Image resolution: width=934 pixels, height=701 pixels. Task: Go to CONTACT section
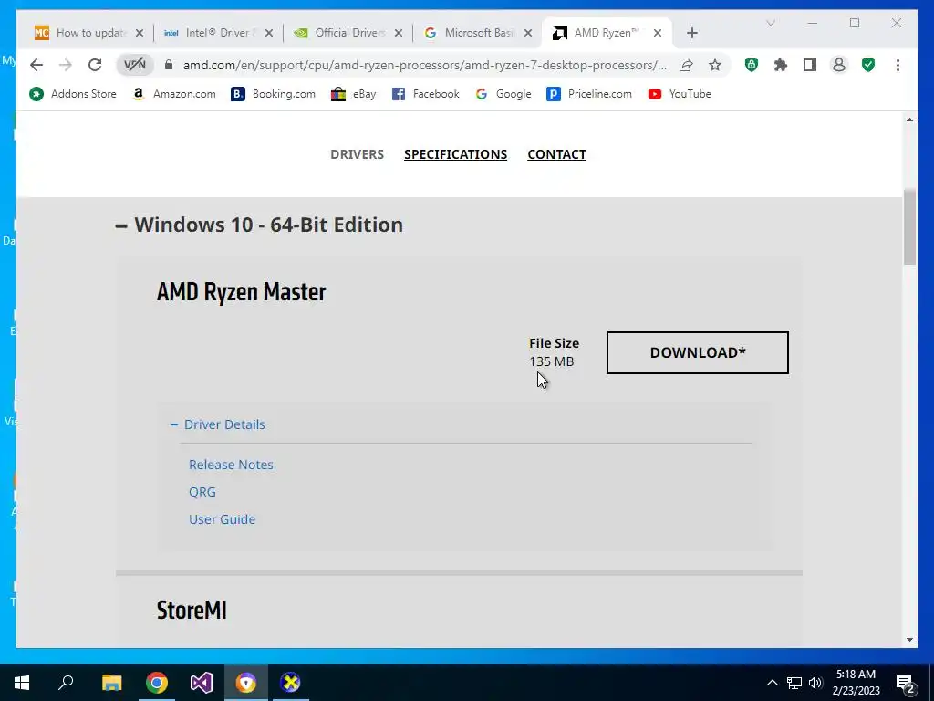557,154
